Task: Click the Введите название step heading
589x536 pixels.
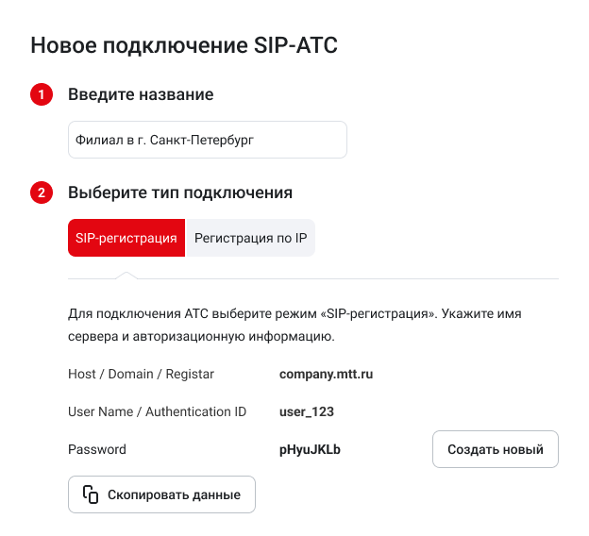Action: tap(141, 94)
